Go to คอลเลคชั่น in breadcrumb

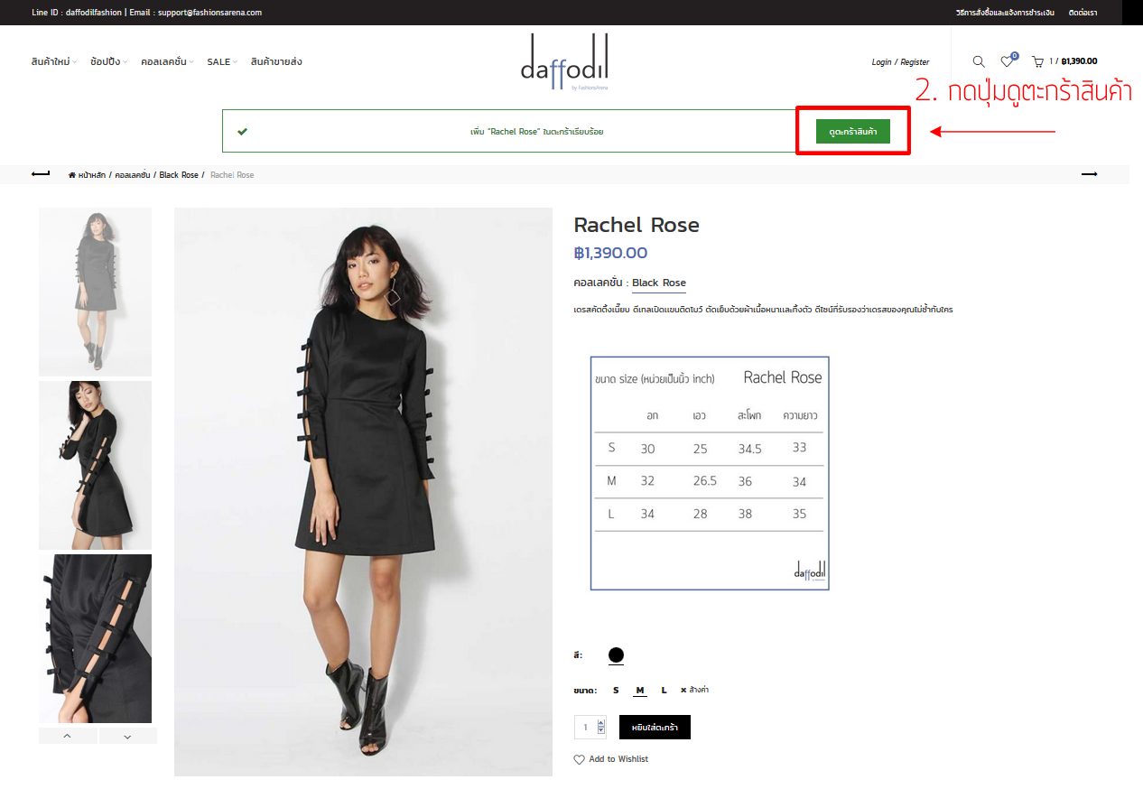[x=133, y=175]
